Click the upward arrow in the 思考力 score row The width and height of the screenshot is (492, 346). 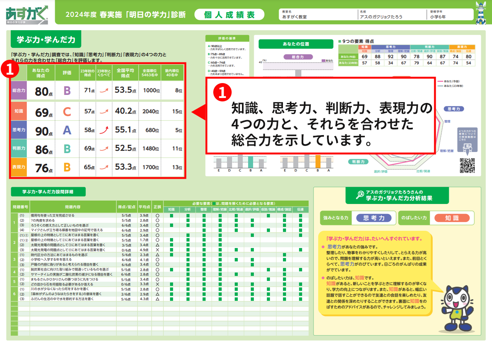[x=102, y=131]
